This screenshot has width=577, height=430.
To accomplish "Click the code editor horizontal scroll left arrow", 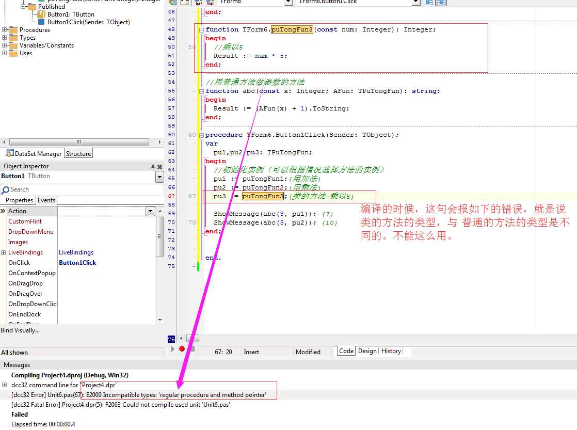I will point(181,338).
